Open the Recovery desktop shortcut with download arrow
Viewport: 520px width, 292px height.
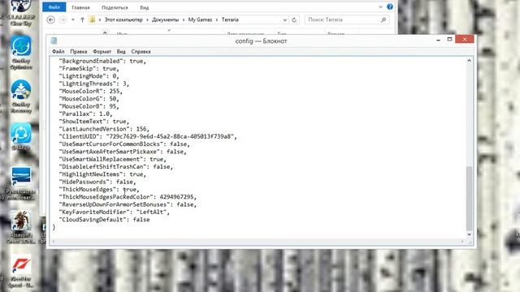click(x=21, y=97)
